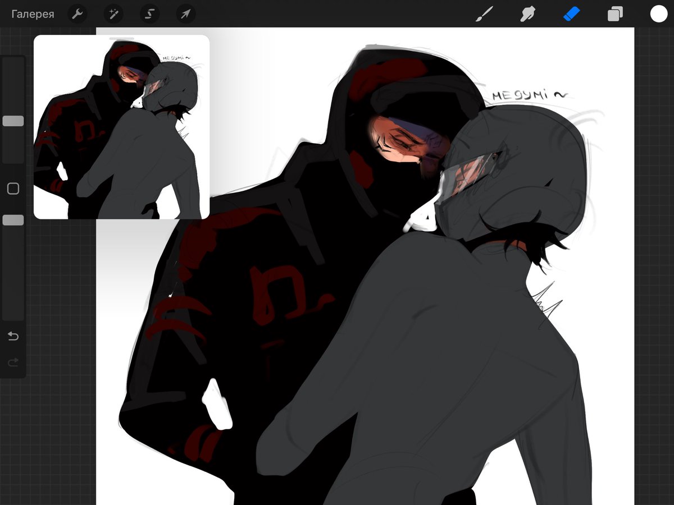Open the white active color picker

[x=659, y=14]
